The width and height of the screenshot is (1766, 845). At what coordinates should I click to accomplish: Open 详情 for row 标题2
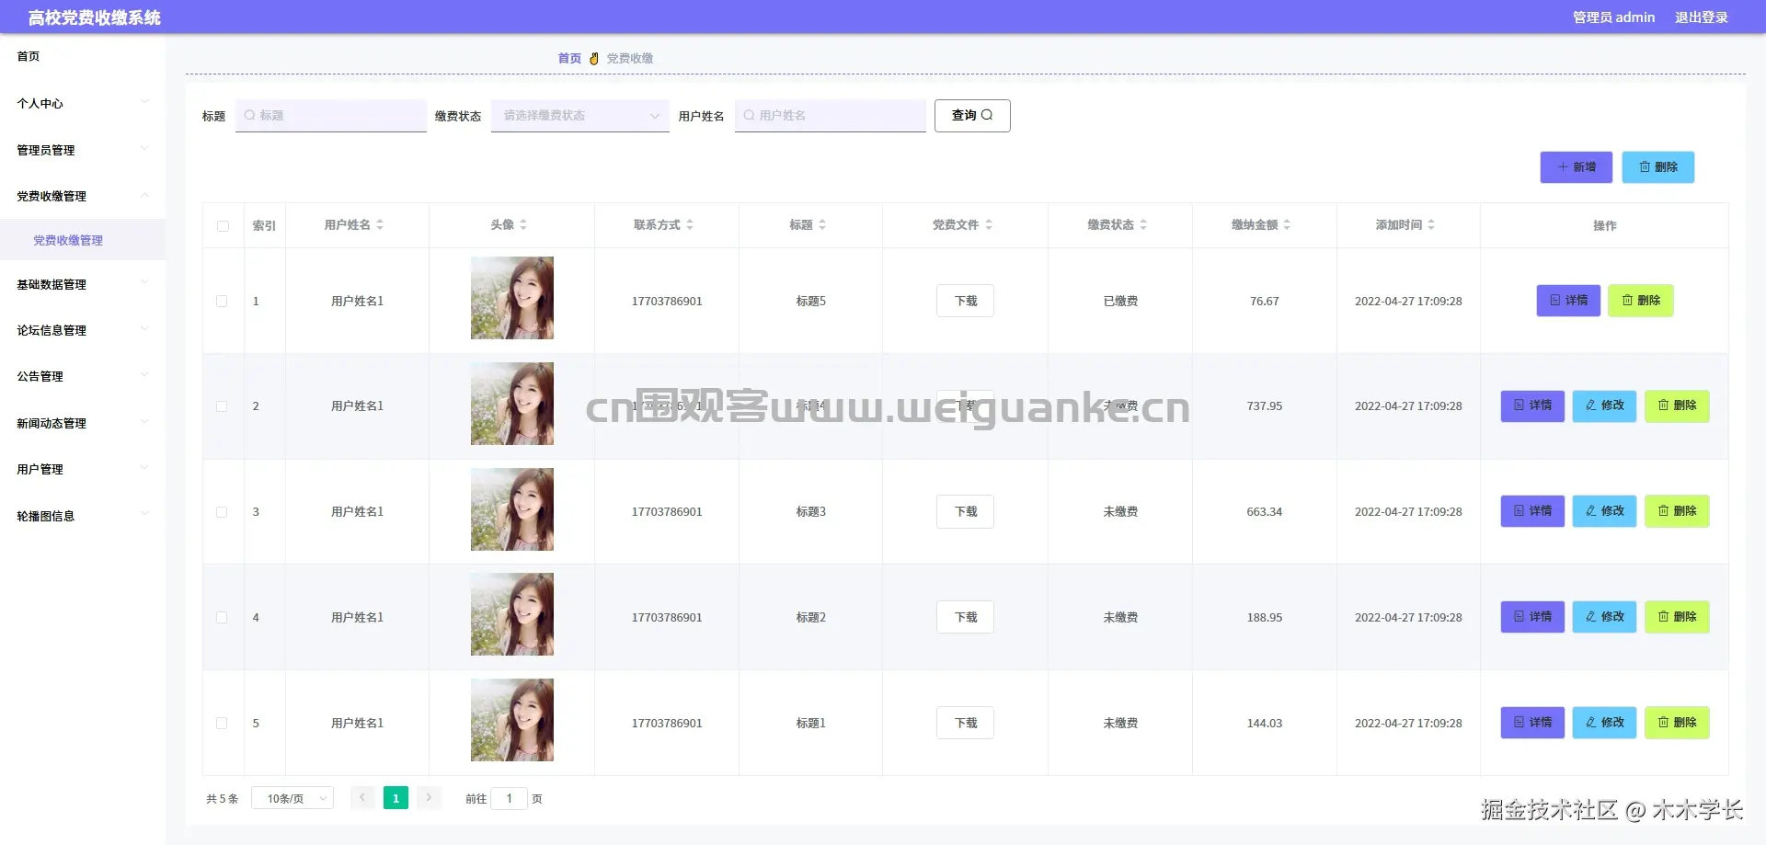pyautogui.click(x=1532, y=617)
